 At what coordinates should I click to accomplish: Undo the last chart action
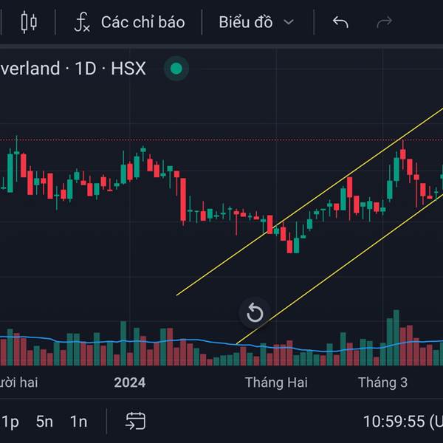point(340,22)
